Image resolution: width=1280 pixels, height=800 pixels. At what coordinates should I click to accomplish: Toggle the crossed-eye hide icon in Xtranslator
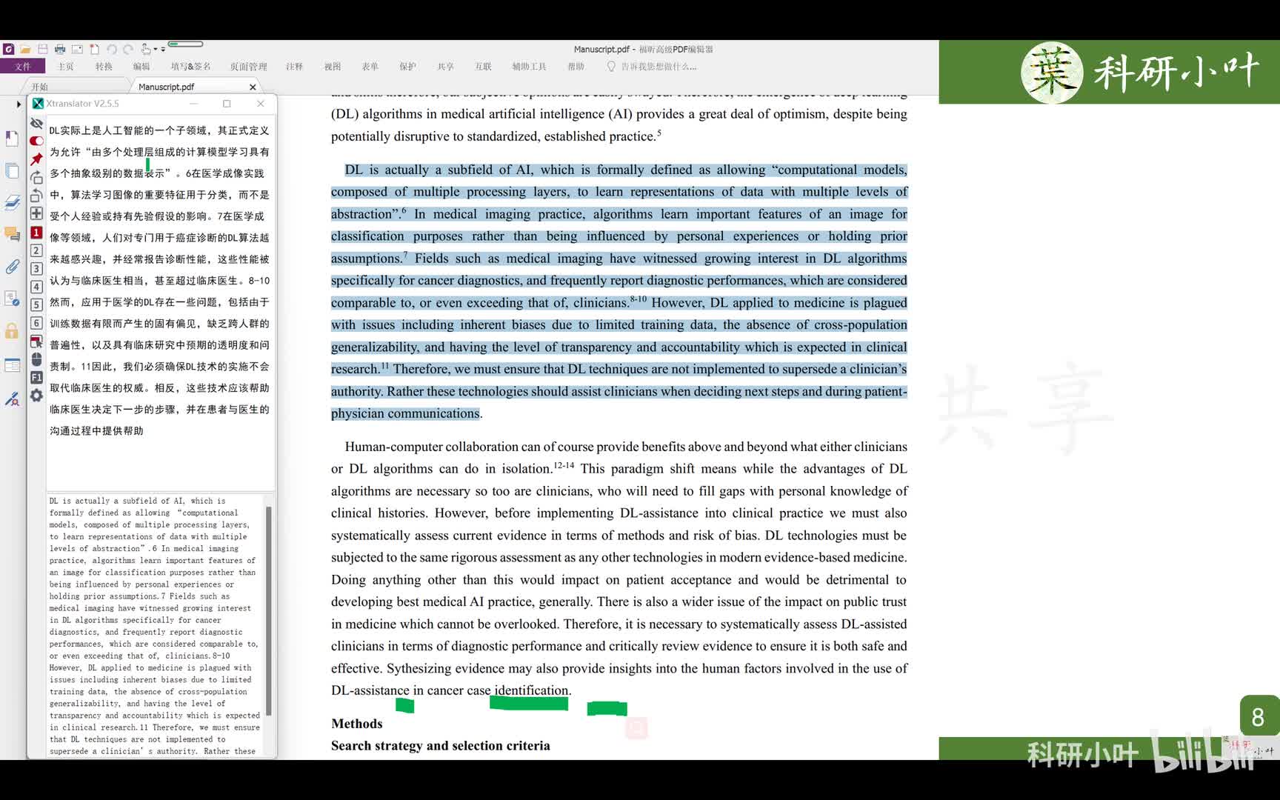click(x=36, y=123)
